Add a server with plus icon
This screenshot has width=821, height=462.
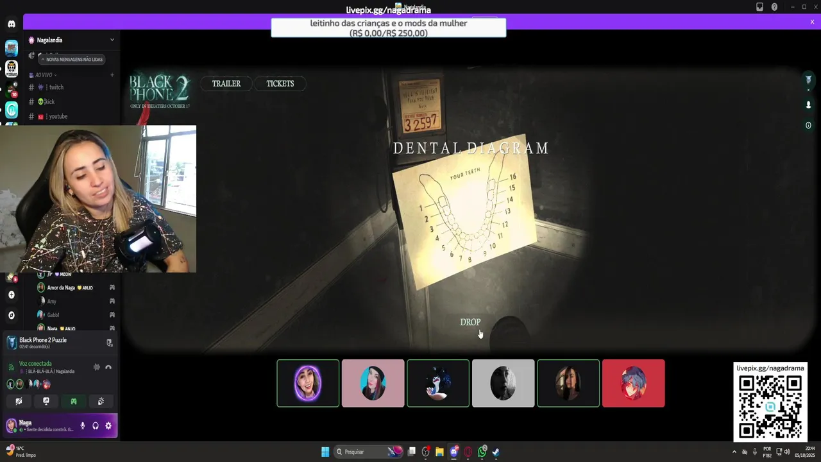[12, 295]
